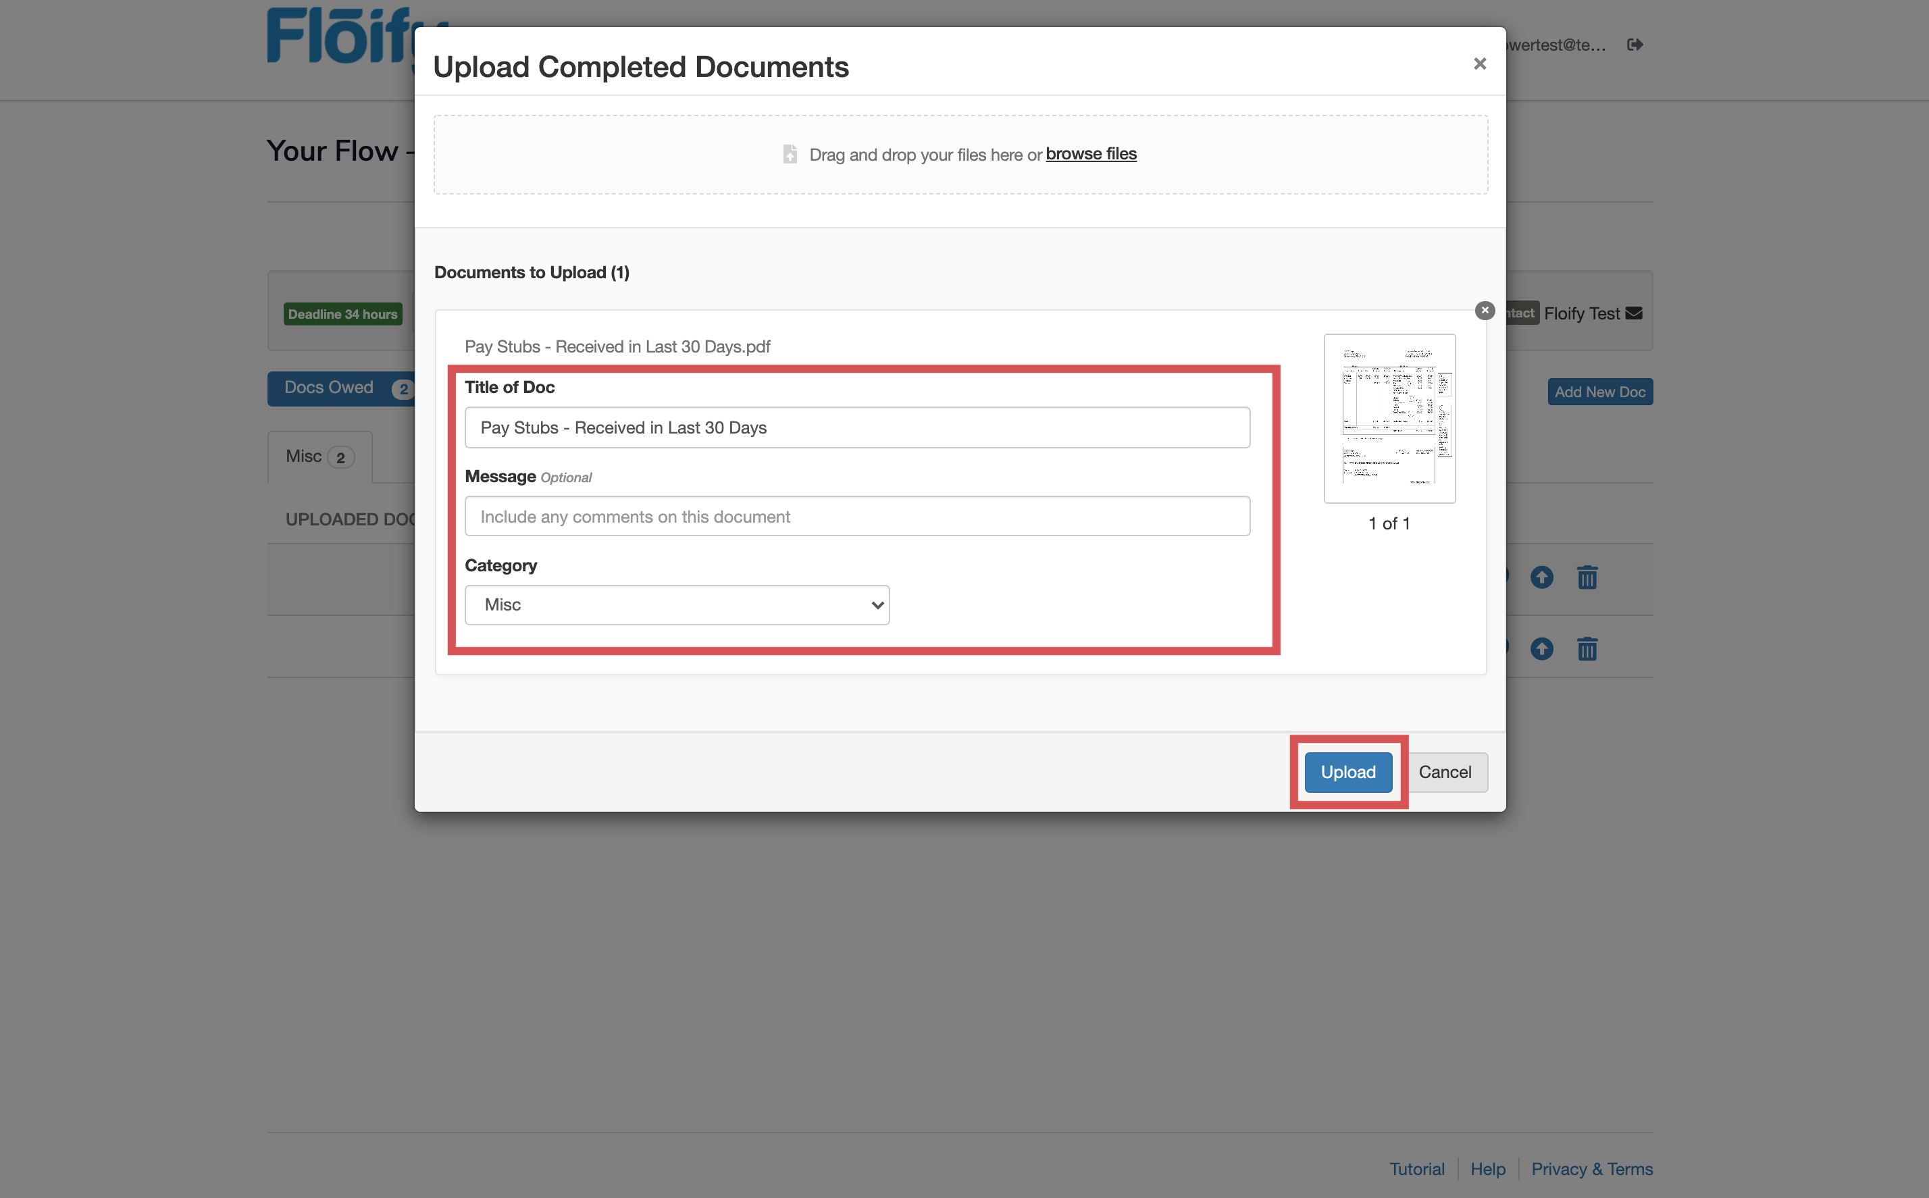1929x1198 pixels.
Task: Click the second row upload arrow icon
Action: point(1541,649)
